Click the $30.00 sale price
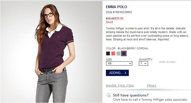 119,18
